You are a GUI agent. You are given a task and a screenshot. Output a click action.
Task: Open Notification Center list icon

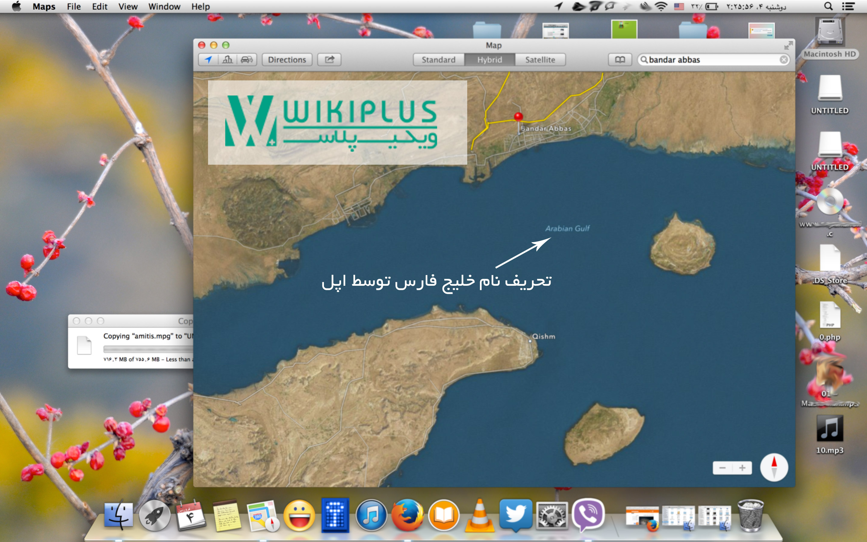[848, 6]
